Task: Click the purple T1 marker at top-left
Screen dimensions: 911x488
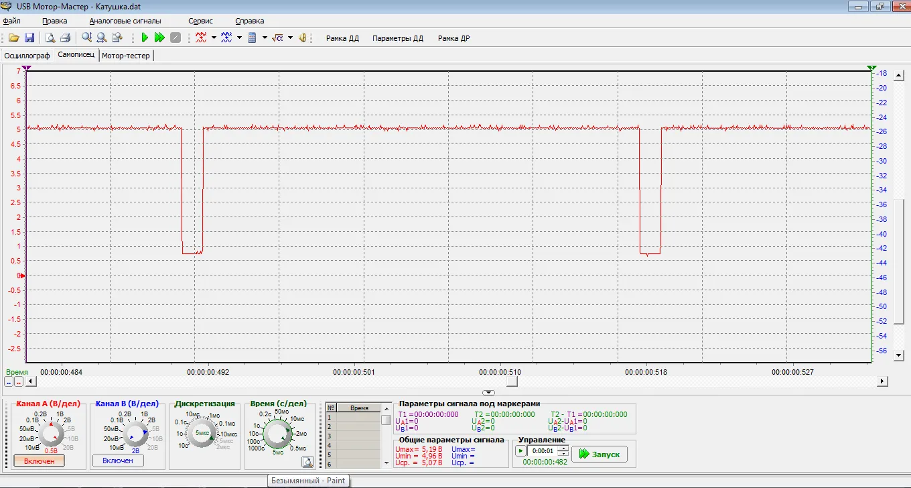Action: pyautogui.click(x=25, y=68)
